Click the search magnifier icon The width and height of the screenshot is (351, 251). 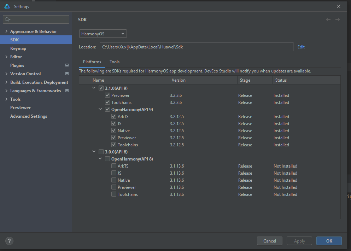[7, 19]
